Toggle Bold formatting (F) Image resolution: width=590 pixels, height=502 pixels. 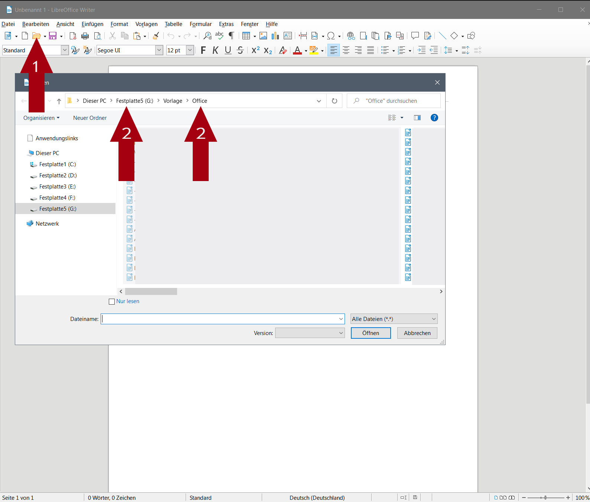click(x=203, y=50)
